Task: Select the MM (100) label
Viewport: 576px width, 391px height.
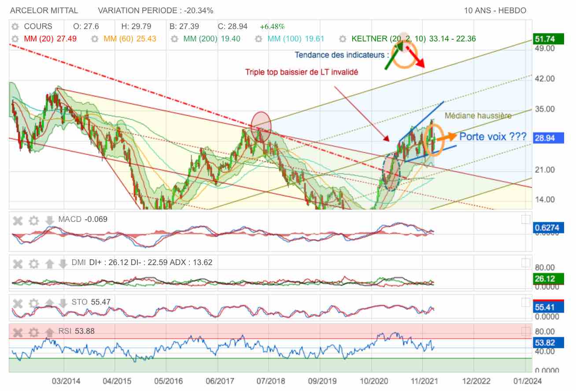Action: 285,39
